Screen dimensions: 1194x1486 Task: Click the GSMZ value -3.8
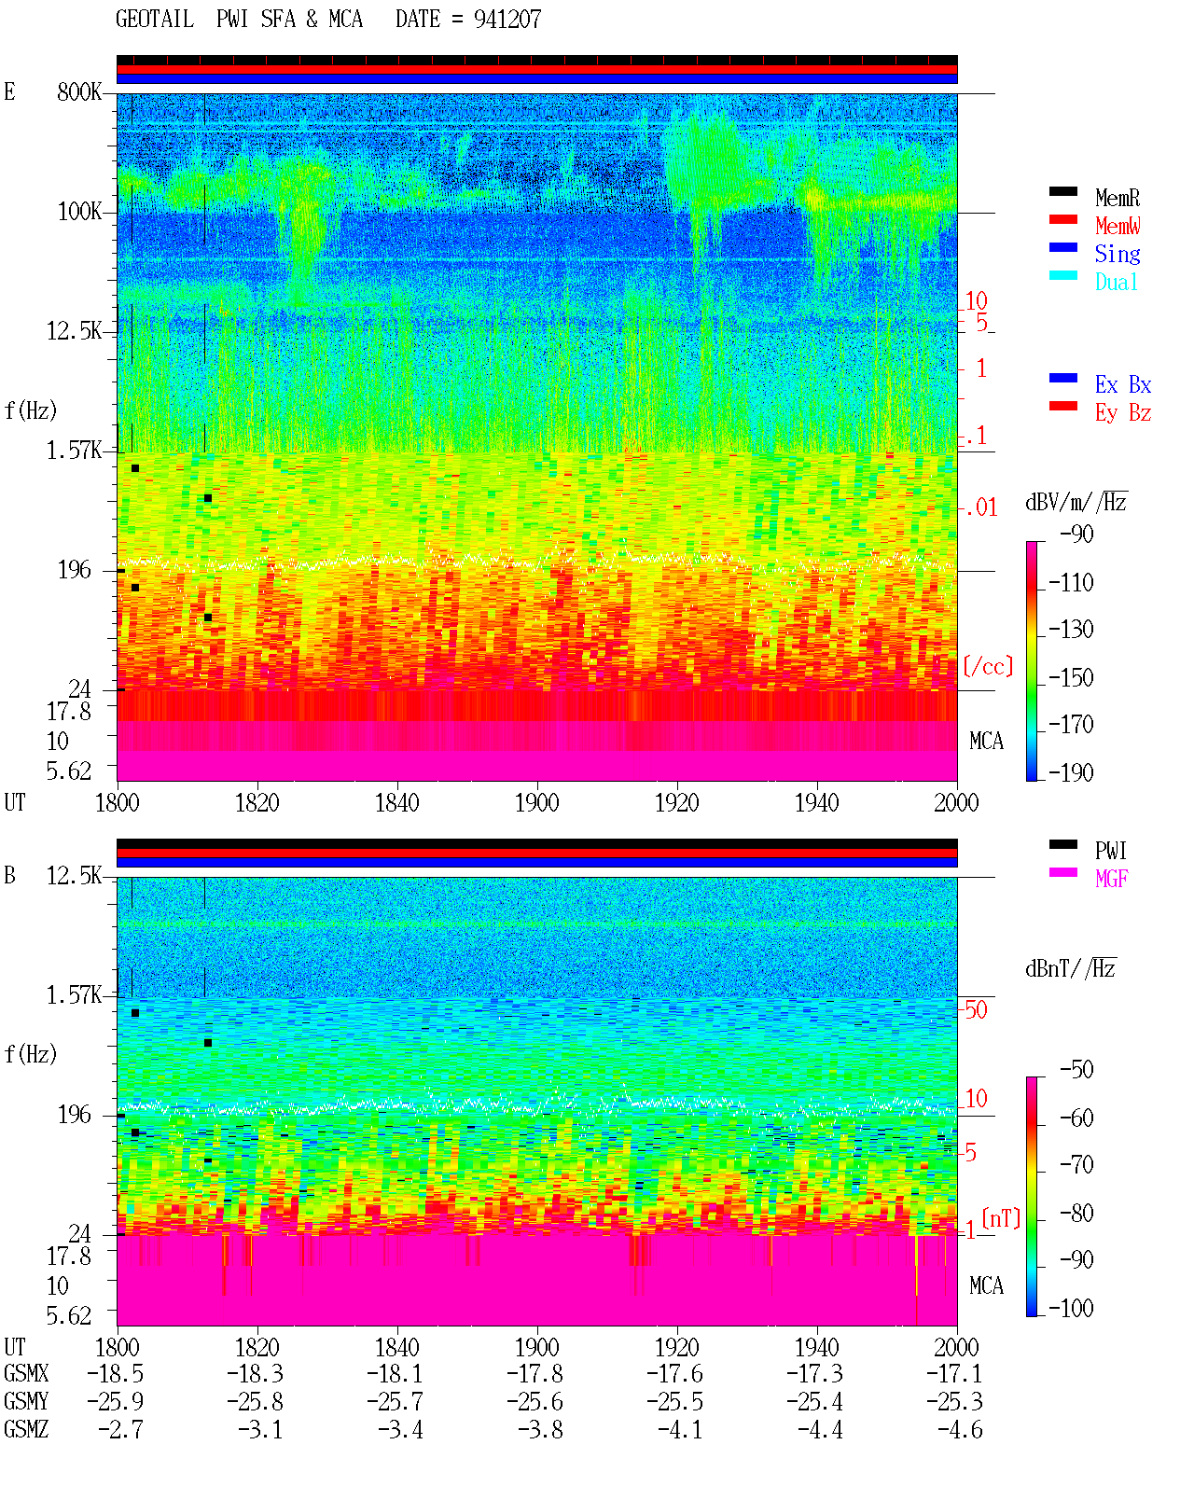click(541, 1429)
